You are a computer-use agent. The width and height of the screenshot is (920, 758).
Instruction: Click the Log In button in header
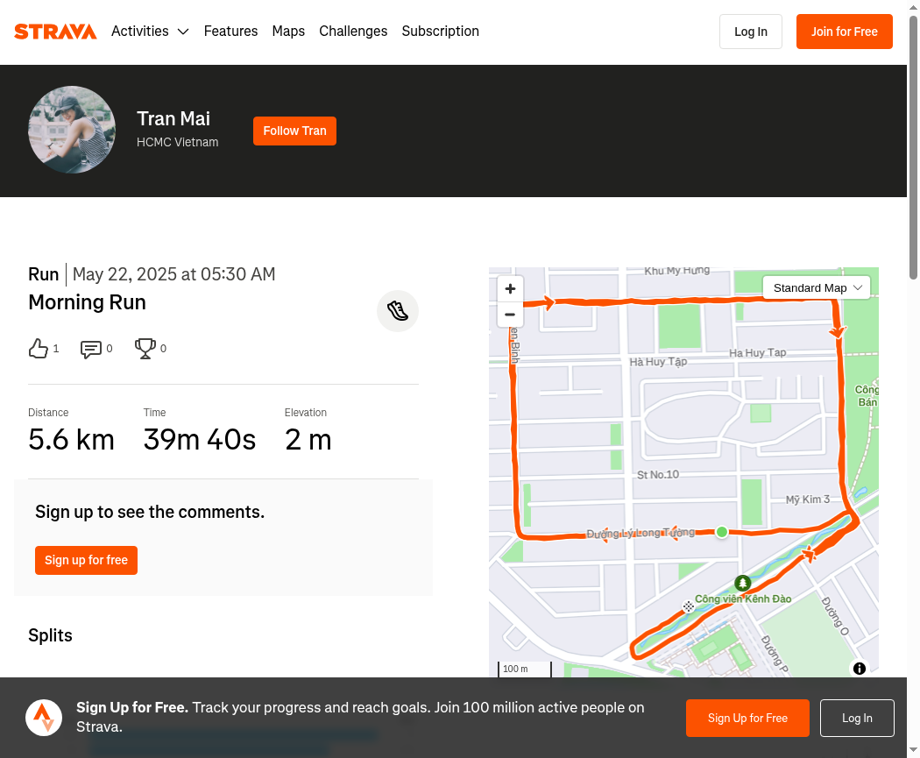(x=750, y=32)
